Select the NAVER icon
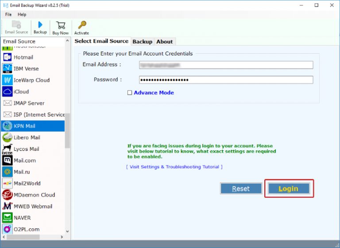The width and height of the screenshot is (340, 248). (x=7, y=218)
